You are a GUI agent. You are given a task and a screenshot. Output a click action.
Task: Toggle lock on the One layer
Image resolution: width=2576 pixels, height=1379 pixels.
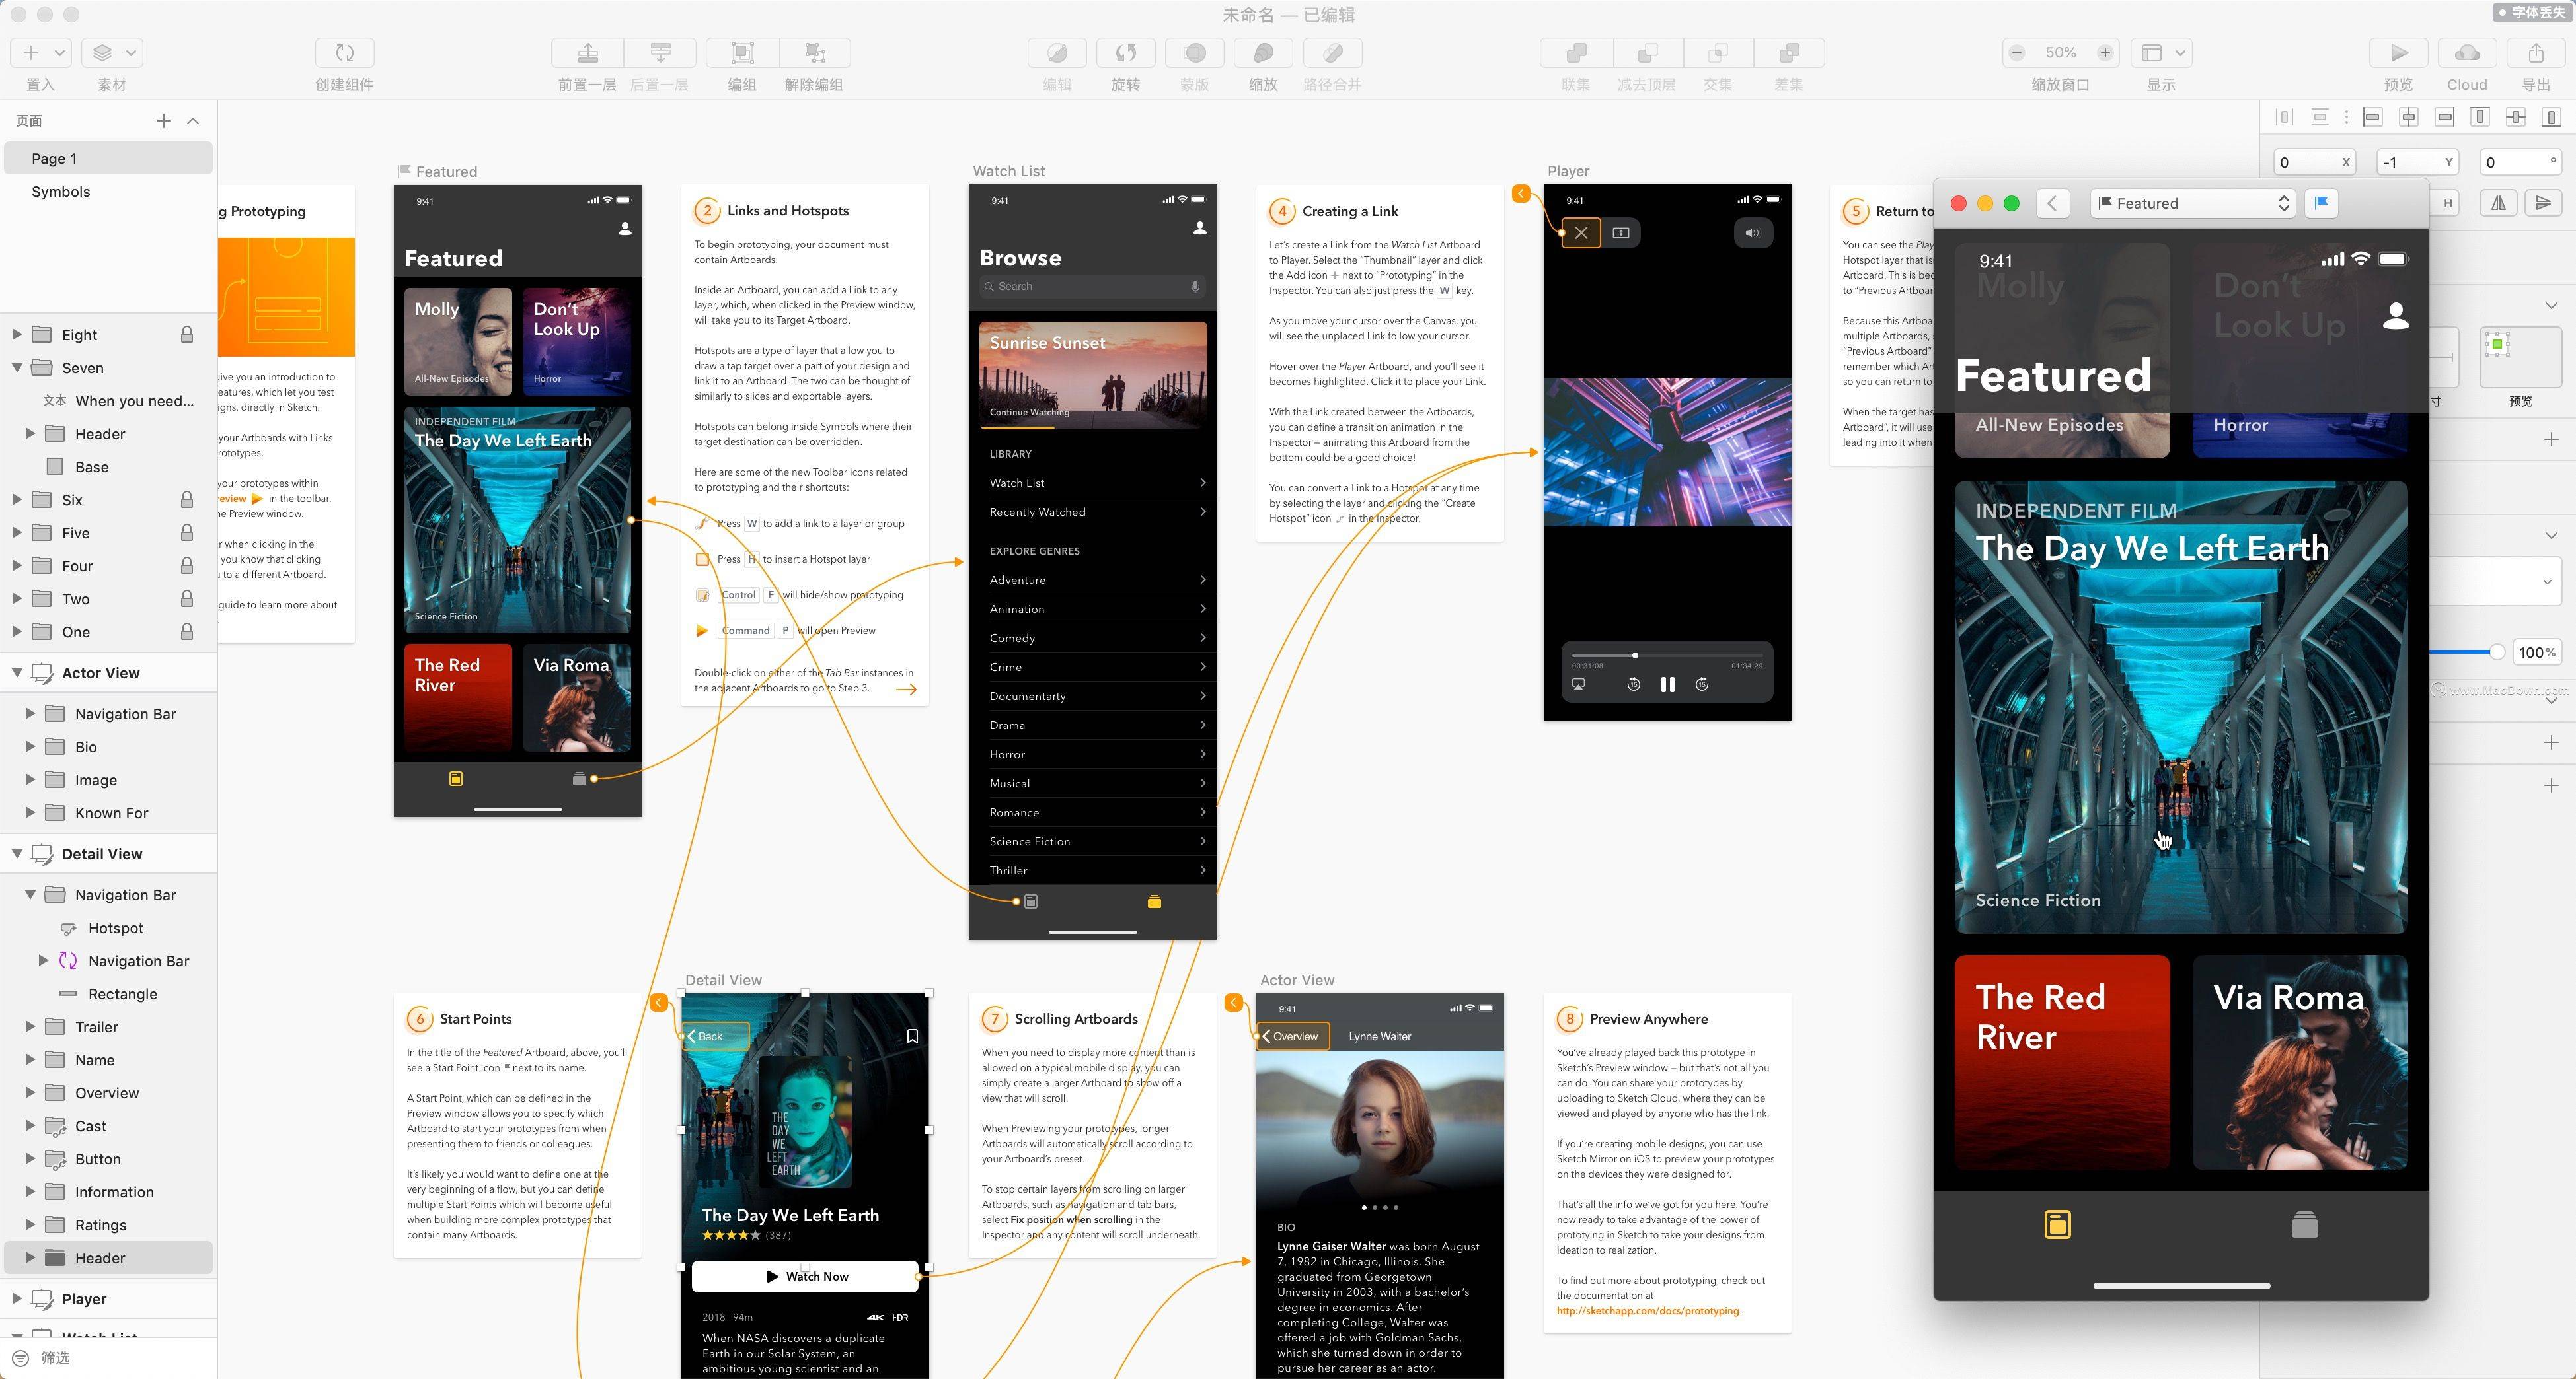pos(186,631)
